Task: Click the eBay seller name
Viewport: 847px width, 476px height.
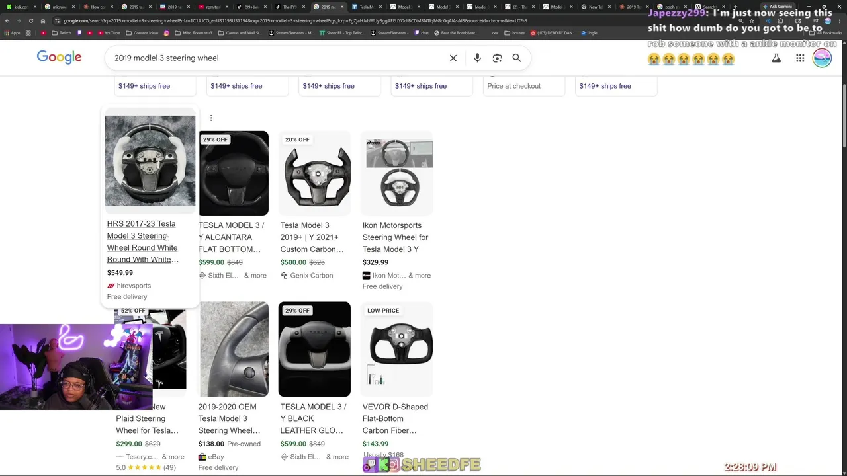Action: [216, 457]
